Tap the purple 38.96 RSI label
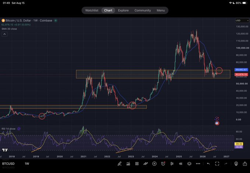This screenshot has width=250, height=173. click(239, 147)
